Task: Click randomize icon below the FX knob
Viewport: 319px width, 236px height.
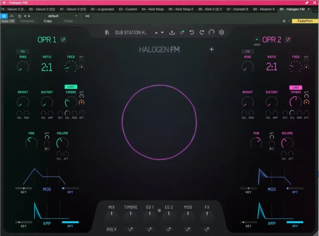Action: (207, 229)
